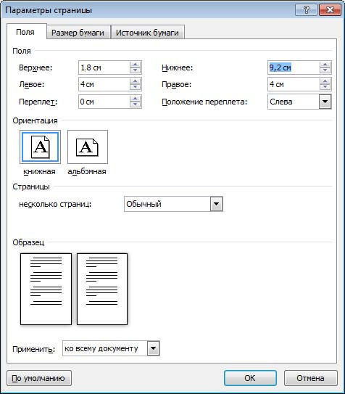Viewport: 345px width, 394px height.
Task: Open the Применить dropdown list
Action: (x=154, y=348)
